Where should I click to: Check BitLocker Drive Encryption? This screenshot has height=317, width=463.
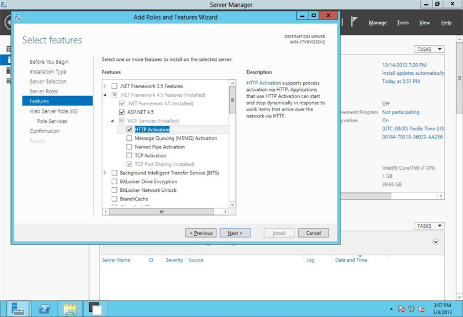(114, 181)
